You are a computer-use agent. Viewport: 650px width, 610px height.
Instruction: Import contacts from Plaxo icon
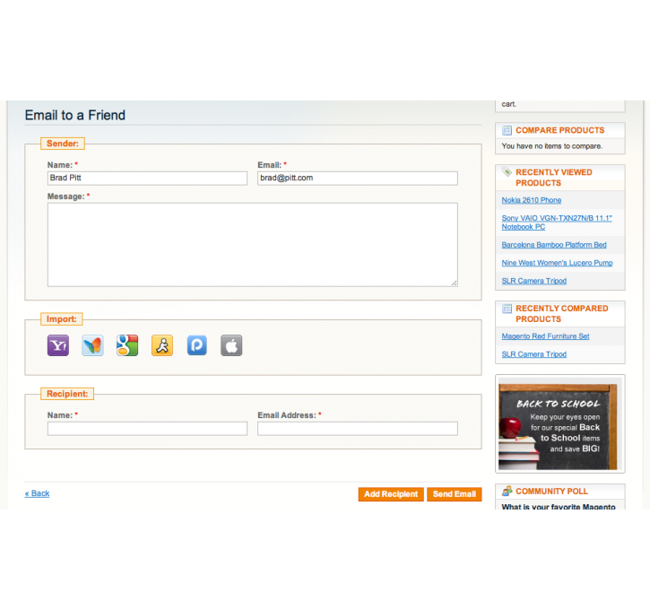[x=197, y=345]
